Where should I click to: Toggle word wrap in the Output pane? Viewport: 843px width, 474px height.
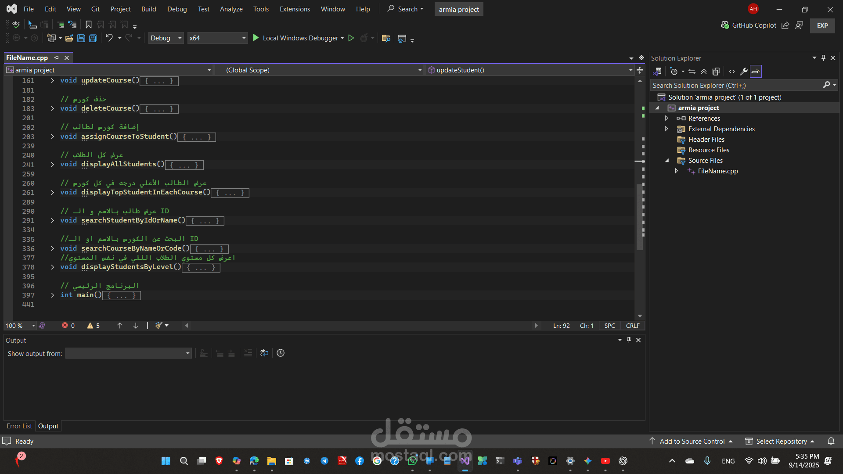(264, 353)
